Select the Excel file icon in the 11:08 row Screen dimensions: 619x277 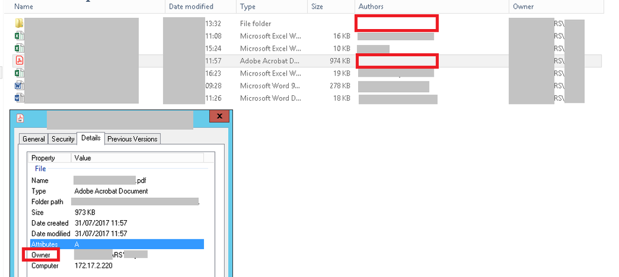pyautogui.click(x=19, y=36)
